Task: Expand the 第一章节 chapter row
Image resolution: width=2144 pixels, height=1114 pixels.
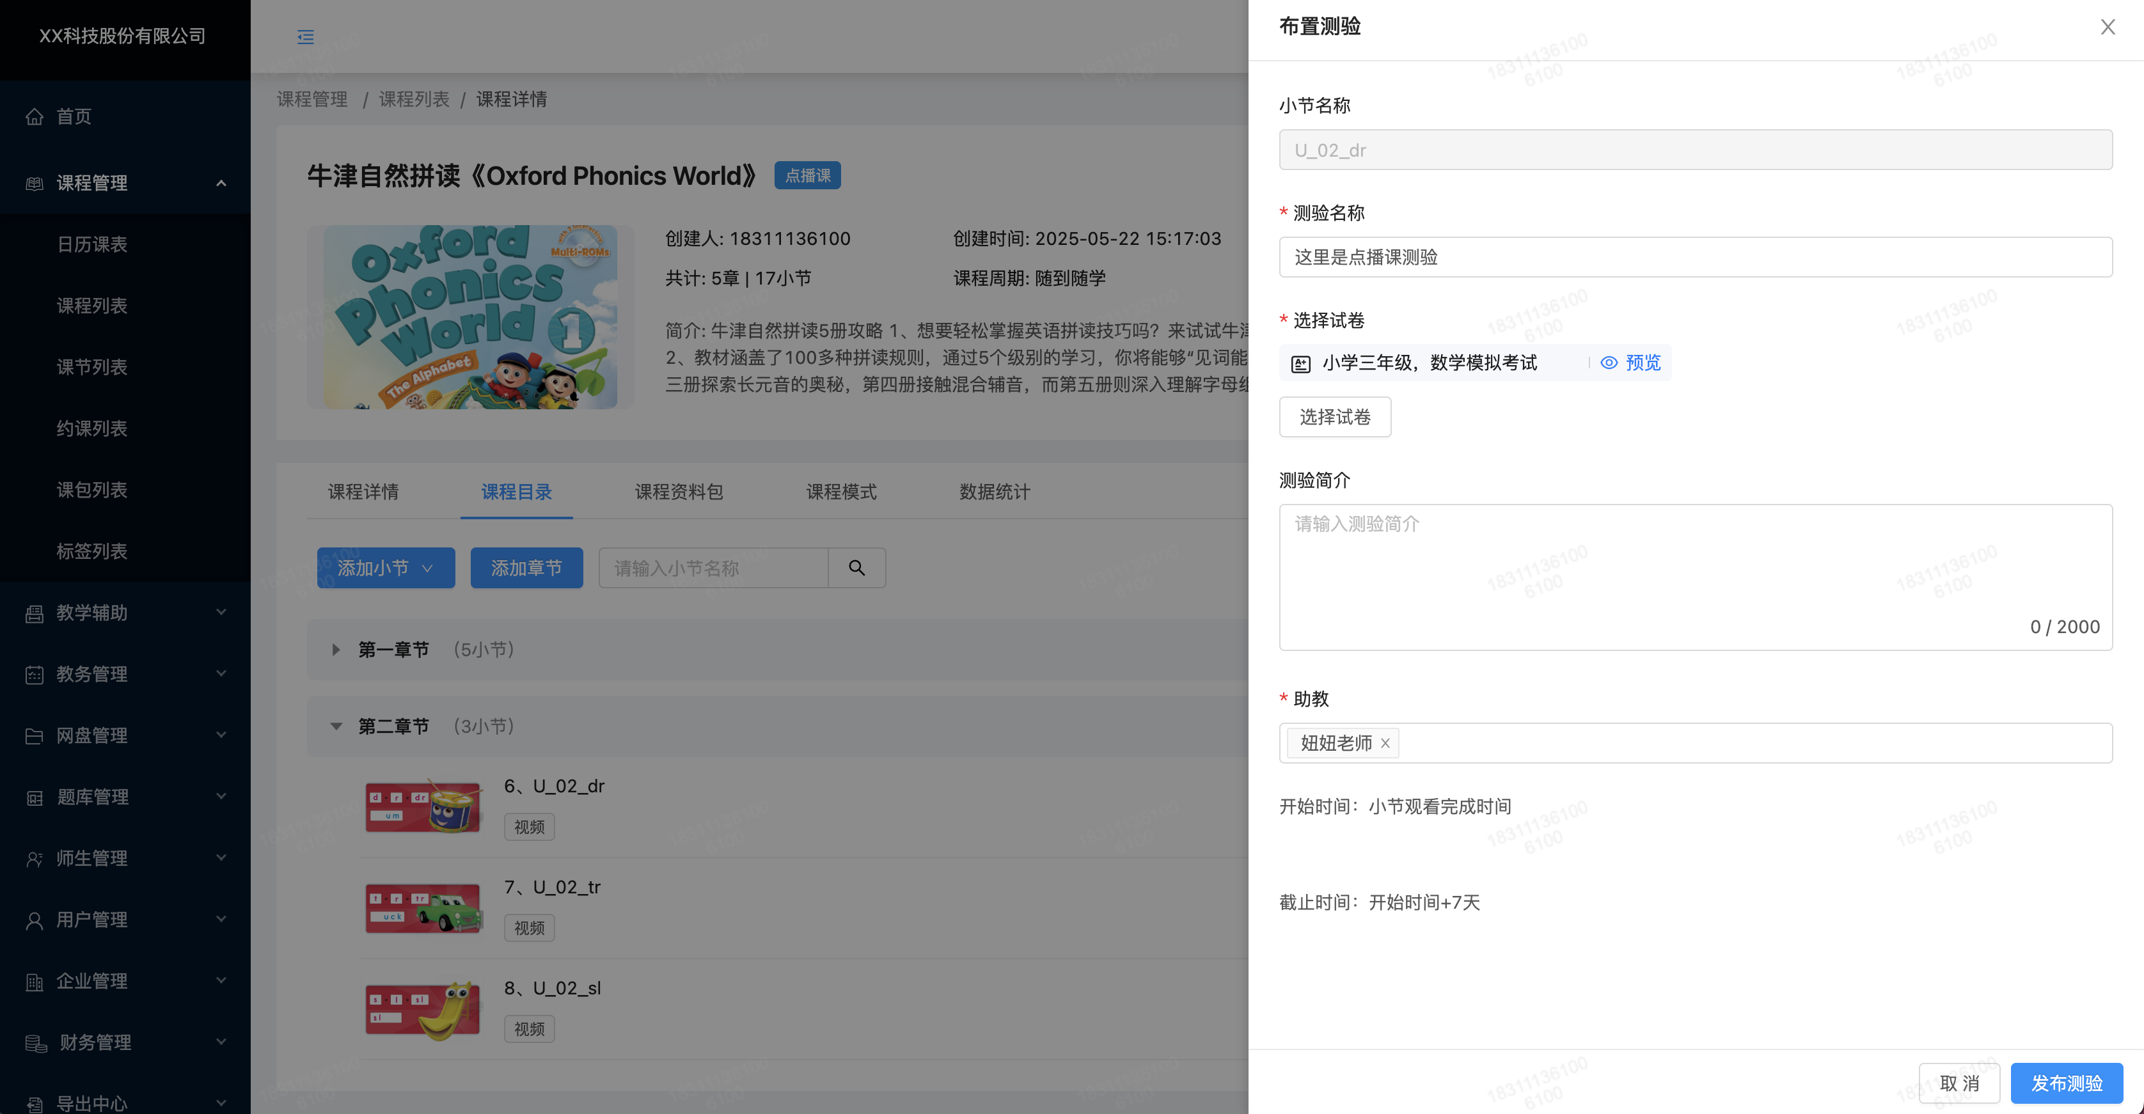Action: (x=335, y=650)
